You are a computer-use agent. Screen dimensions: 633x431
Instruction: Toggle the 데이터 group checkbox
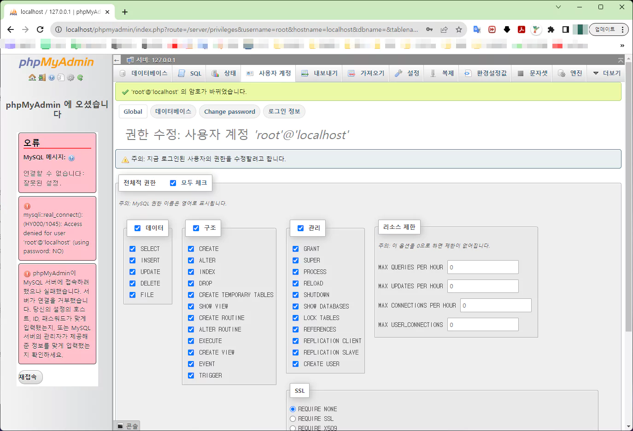click(x=137, y=228)
